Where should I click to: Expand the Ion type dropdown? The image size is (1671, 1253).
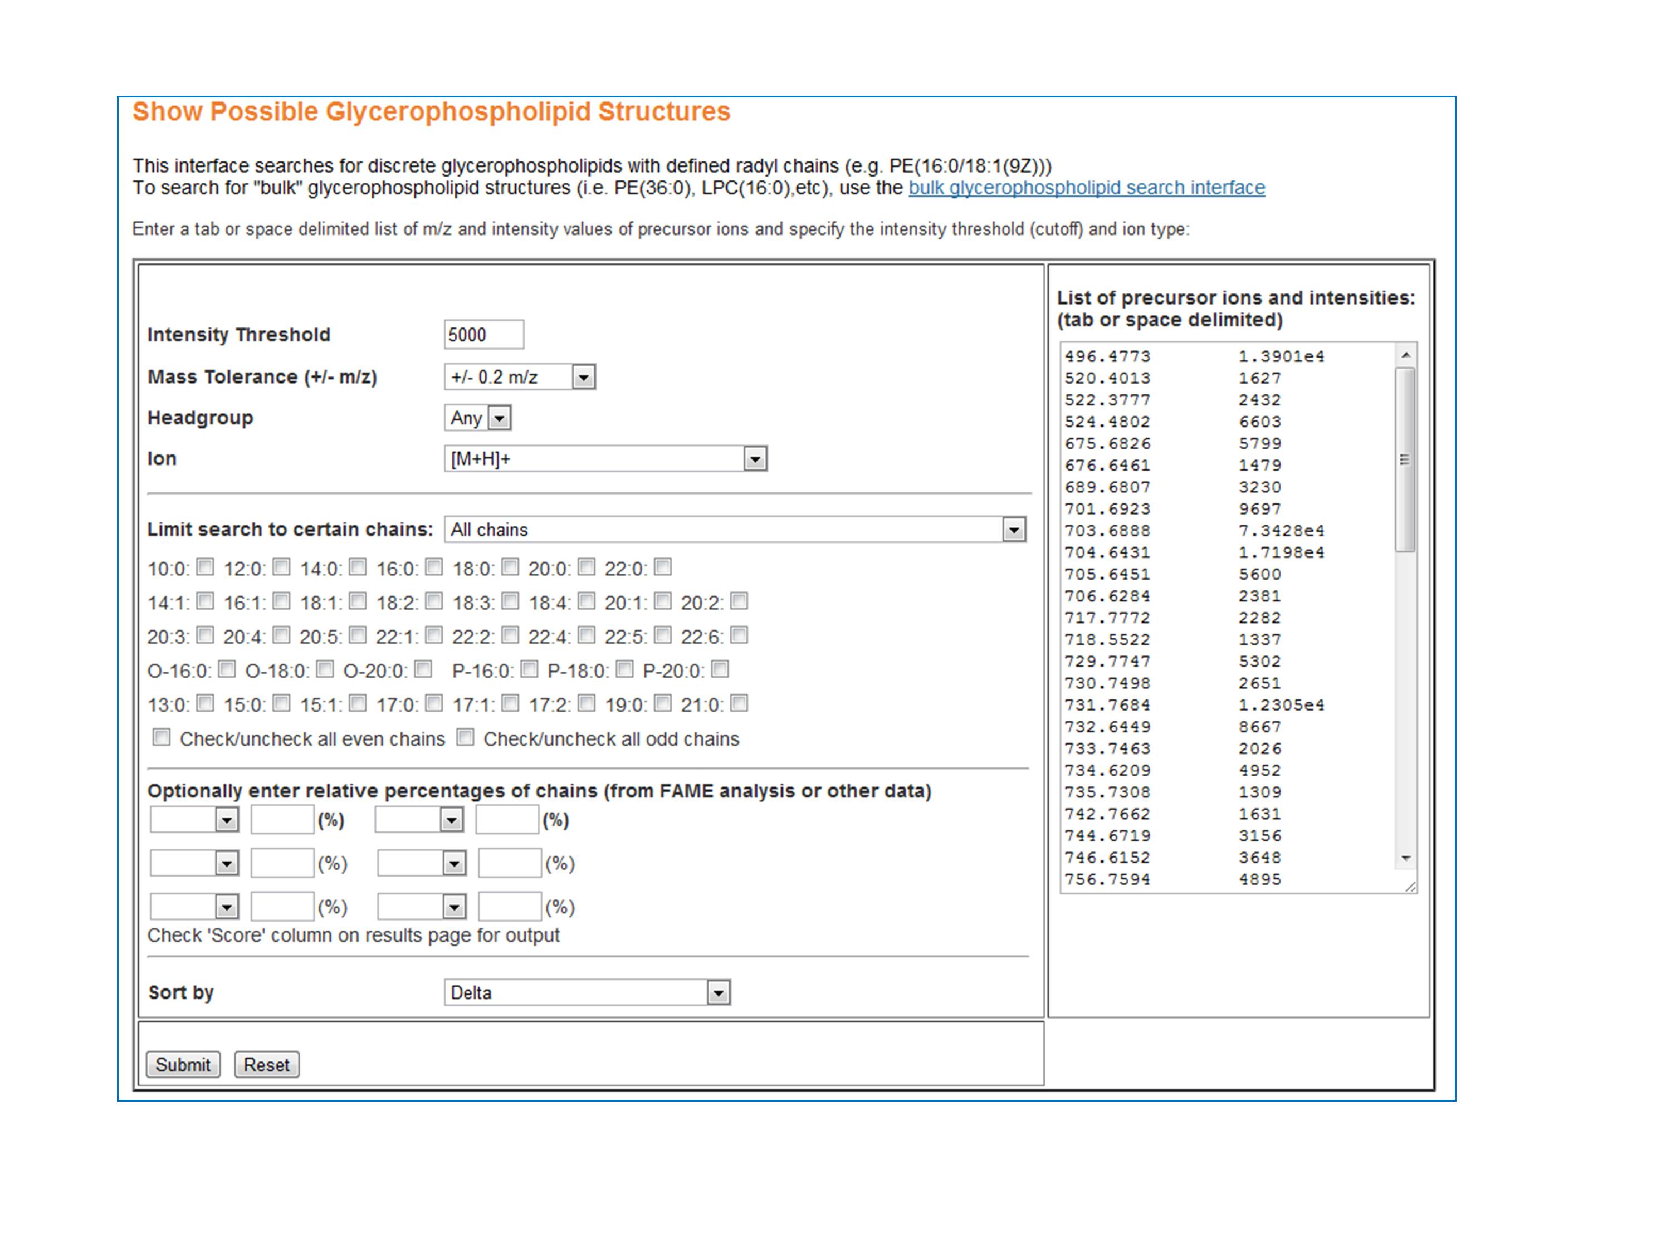pyautogui.click(x=605, y=458)
